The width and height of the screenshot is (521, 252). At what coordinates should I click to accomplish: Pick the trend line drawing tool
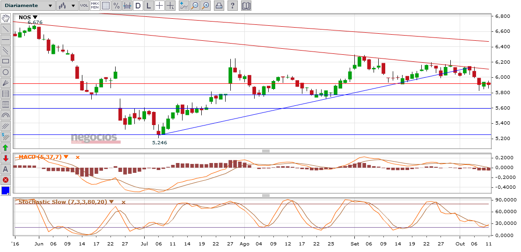6,29
